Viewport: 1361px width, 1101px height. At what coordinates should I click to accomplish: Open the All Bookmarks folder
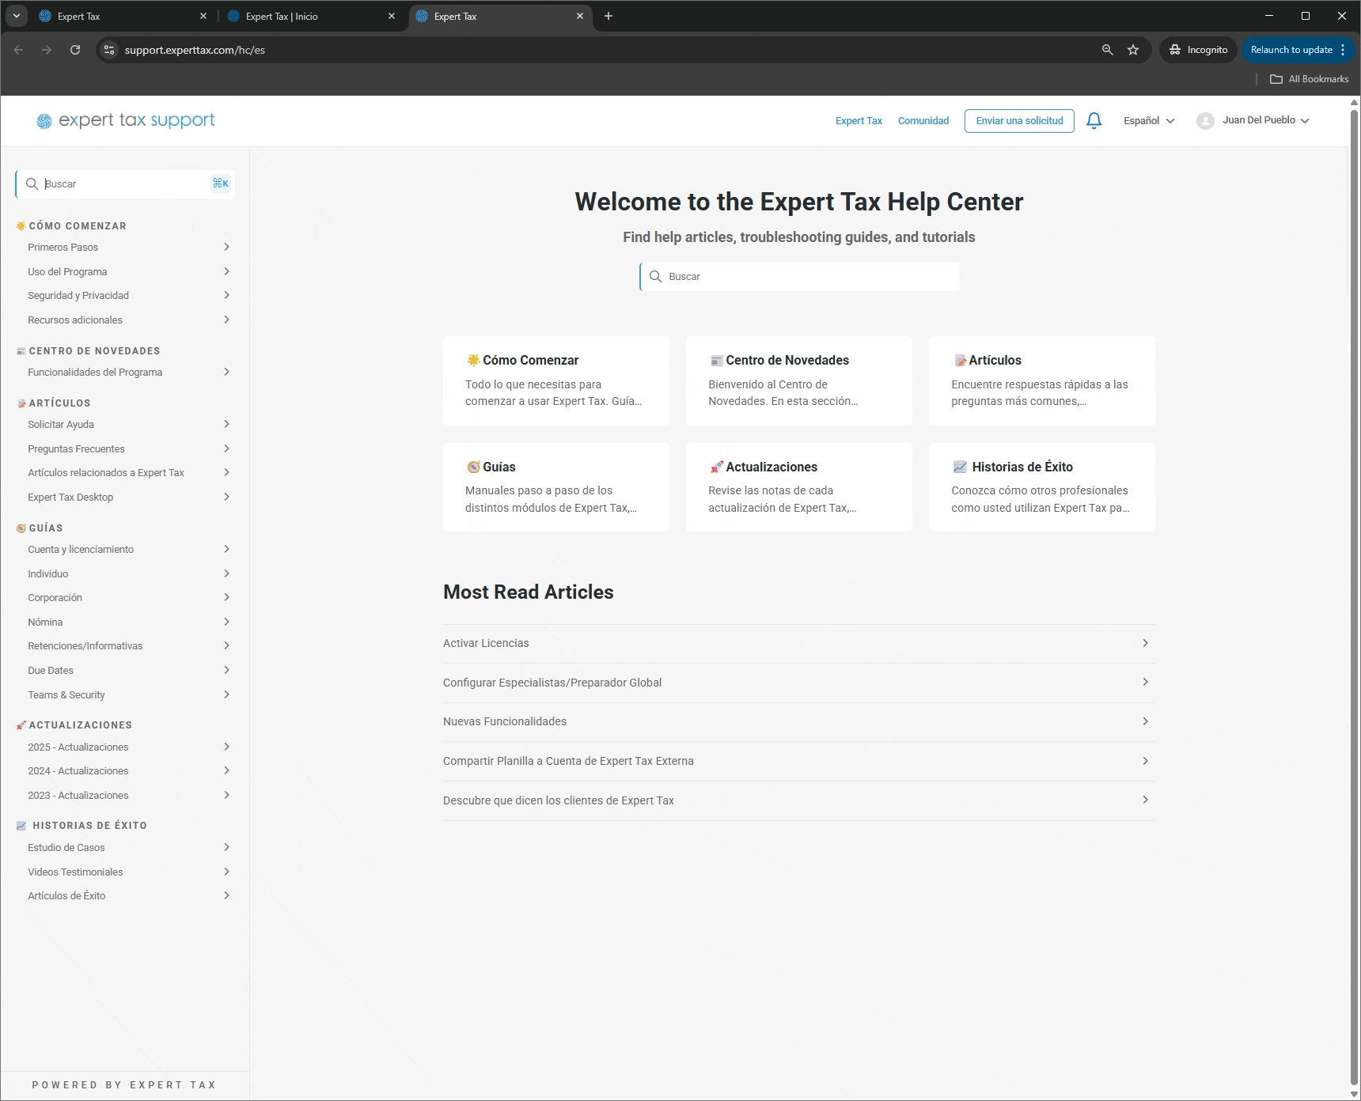click(1309, 79)
